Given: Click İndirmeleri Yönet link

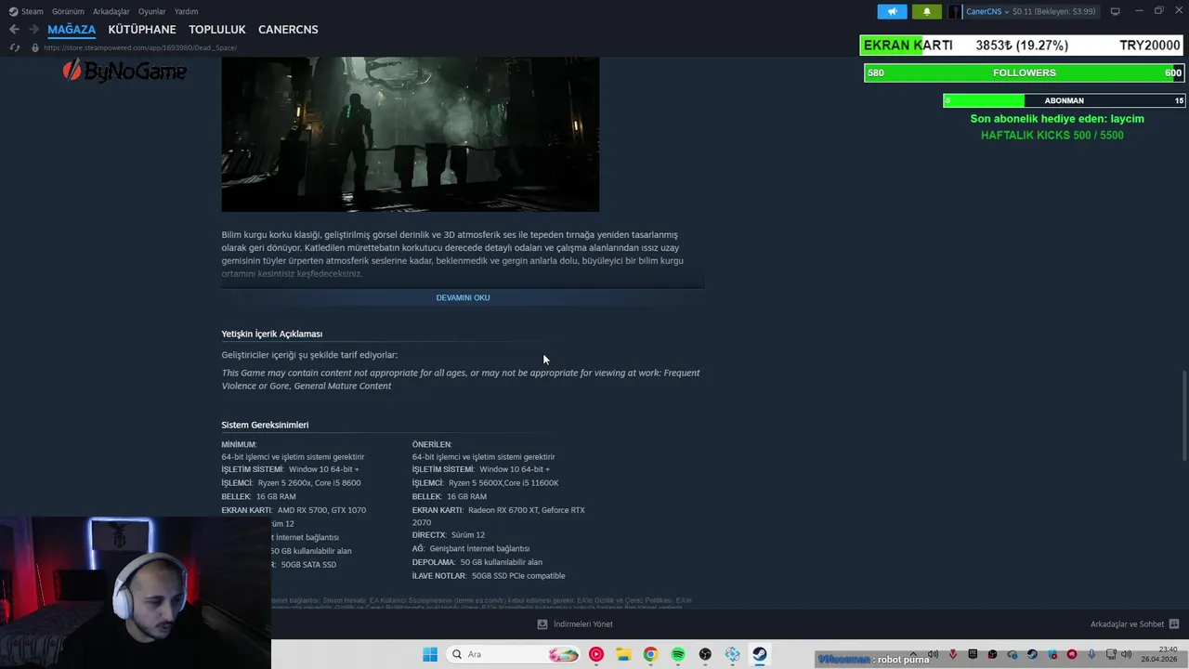Looking at the screenshot, I should pos(583,624).
